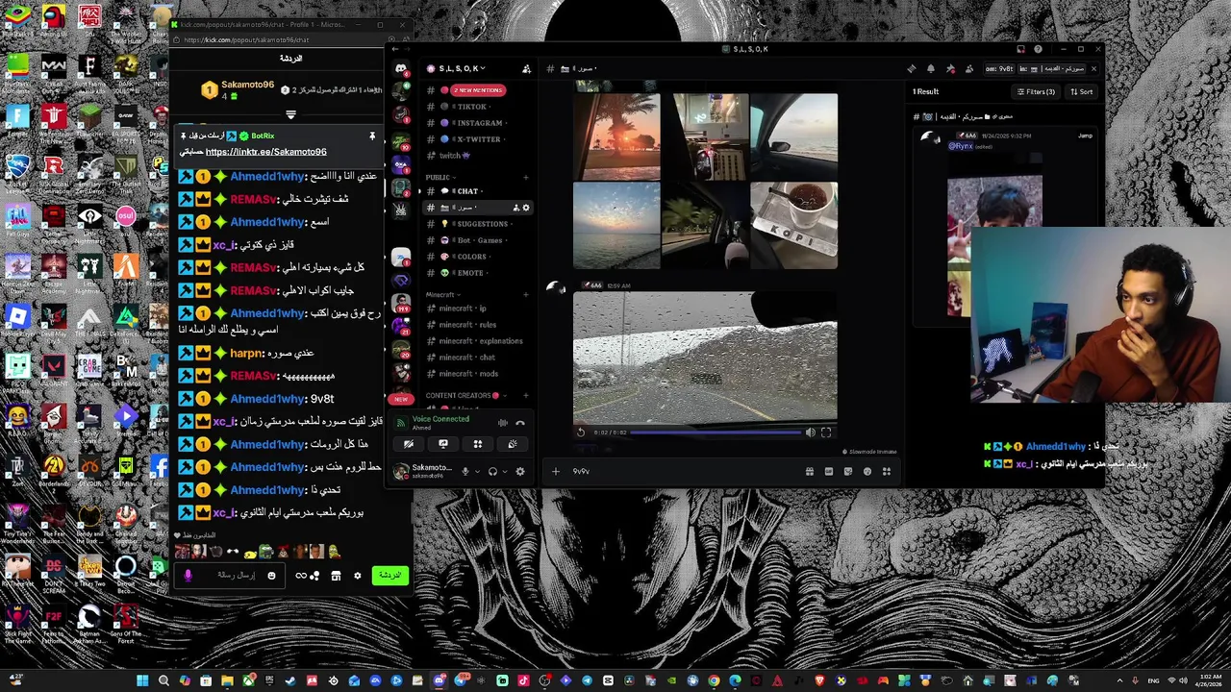This screenshot has height=692, width=1231.
Task: Open Windows Start button on taskbar
Action: click(142, 680)
